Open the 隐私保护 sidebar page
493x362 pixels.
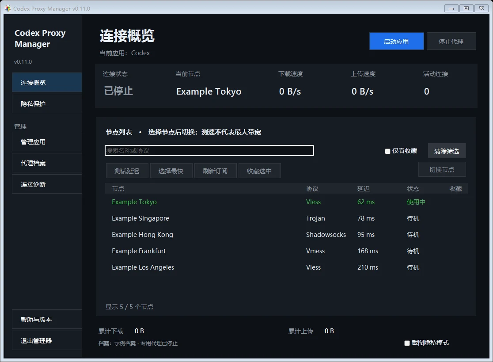(47, 104)
